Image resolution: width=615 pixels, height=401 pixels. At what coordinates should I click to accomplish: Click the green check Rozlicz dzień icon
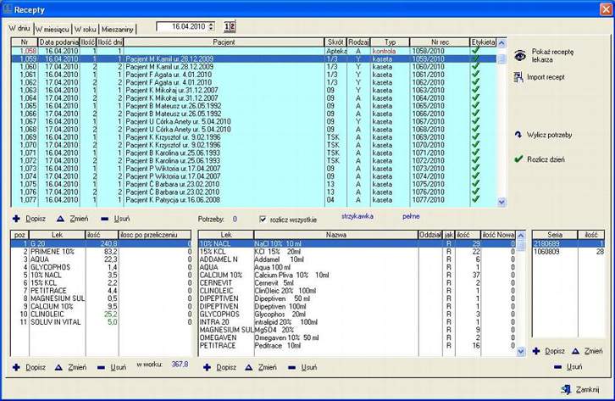point(518,159)
